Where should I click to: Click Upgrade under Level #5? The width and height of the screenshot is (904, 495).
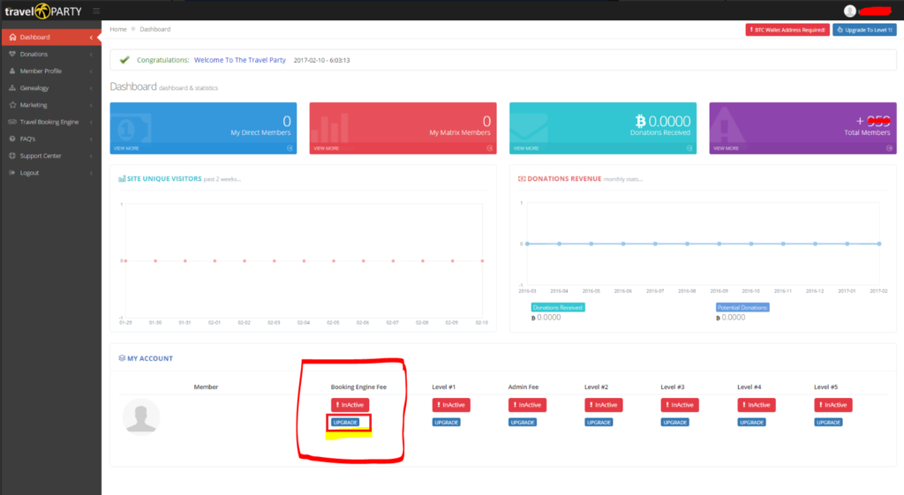tap(828, 423)
